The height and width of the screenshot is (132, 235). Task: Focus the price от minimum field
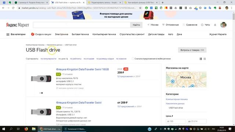click(176, 121)
